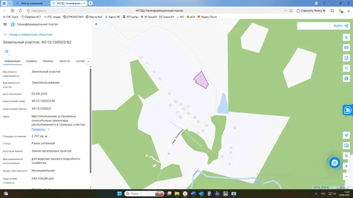Open the browser tab list dropdown

tap(10, 3)
